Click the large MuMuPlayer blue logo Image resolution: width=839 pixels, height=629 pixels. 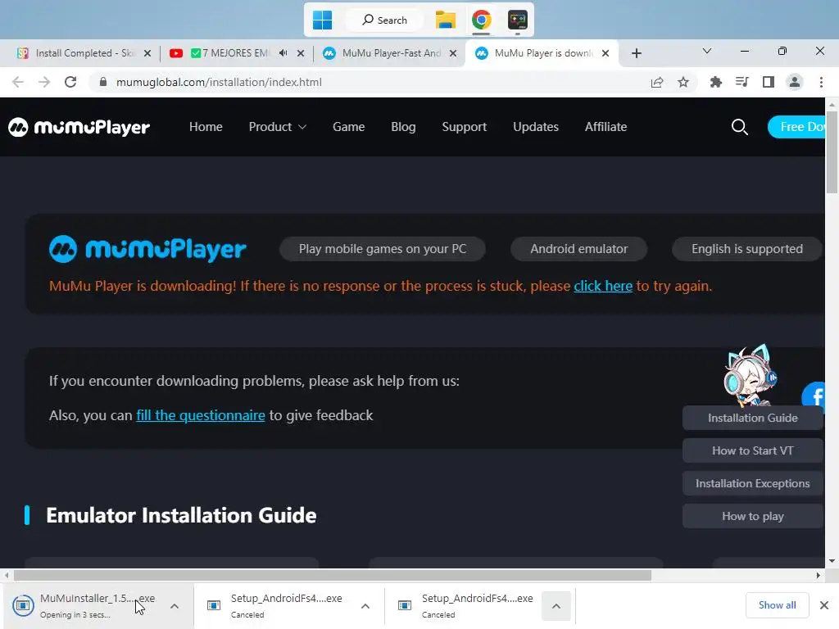click(x=147, y=249)
